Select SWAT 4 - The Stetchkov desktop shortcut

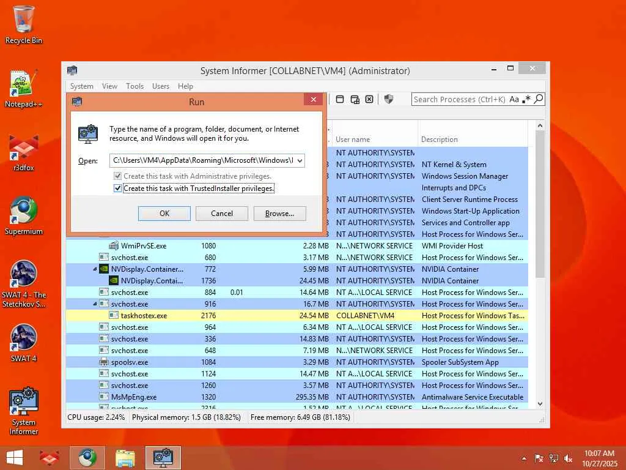pyautogui.click(x=24, y=285)
